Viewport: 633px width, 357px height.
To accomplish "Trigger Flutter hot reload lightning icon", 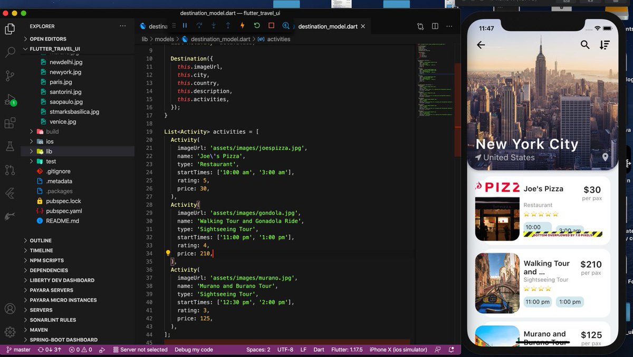I will [242, 25].
